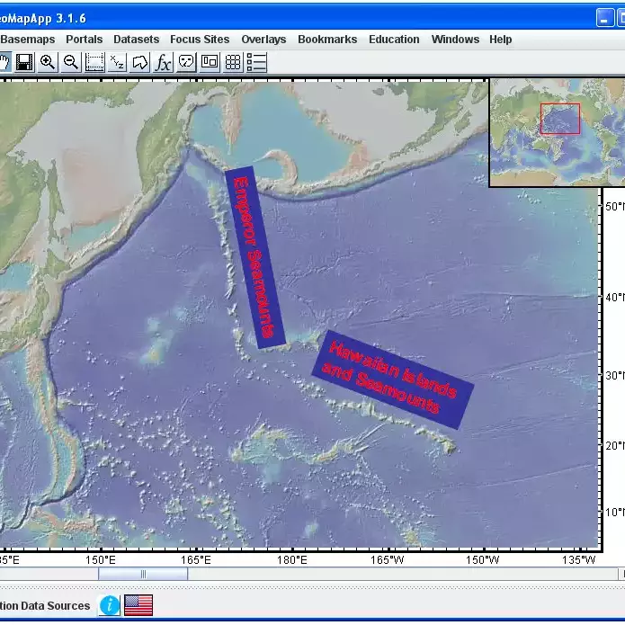
Task: Toggle the grid lines icon
Action: tap(233, 62)
